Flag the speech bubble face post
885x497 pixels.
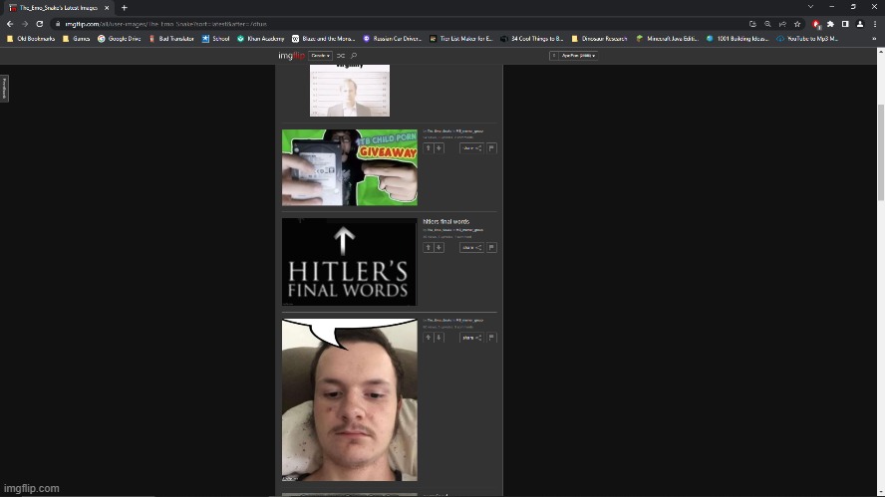coord(491,338)
